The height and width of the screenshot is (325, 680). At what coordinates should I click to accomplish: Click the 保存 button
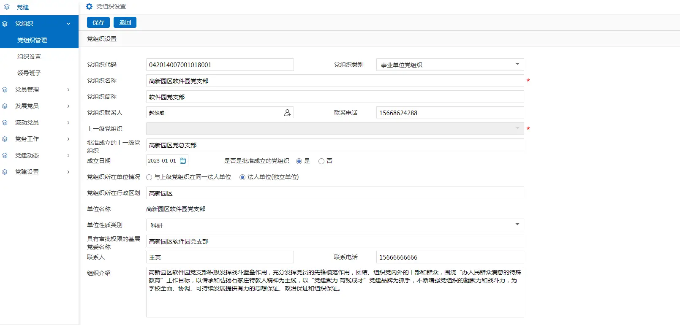(98, 22)
